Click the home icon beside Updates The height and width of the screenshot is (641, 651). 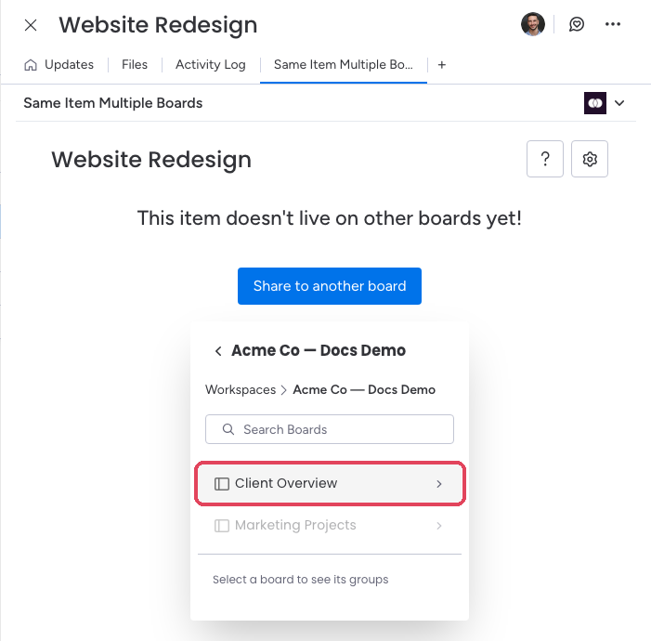(31, 65)
